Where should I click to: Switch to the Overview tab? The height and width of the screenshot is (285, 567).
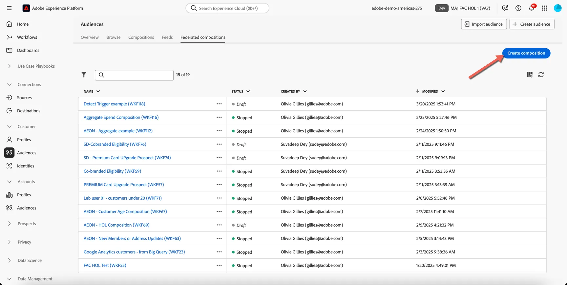(x=90, y=37)
